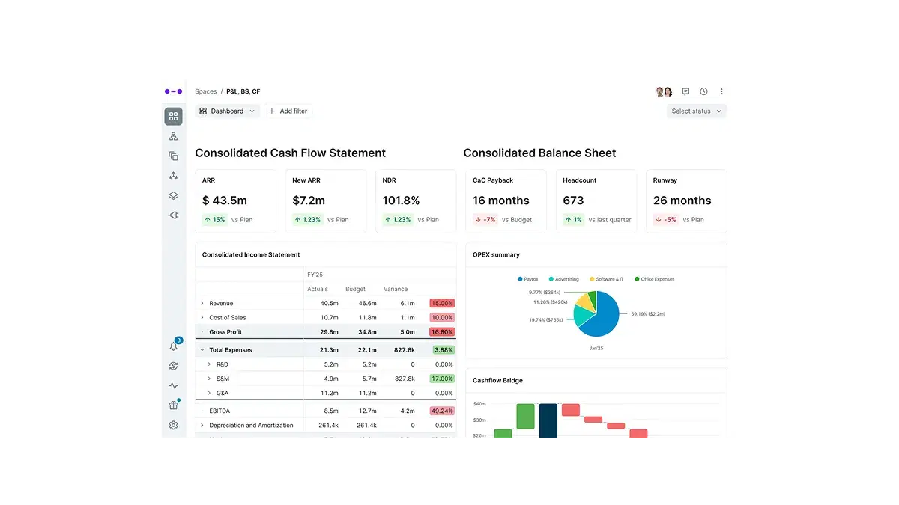Click the Consolidated Income Statement title
This screenshot has height=505, width=899.
click(x=251, y=255)
